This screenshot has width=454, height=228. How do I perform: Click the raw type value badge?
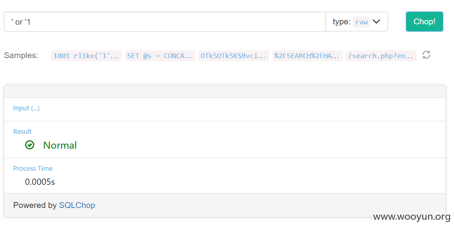tap(361, 22)
